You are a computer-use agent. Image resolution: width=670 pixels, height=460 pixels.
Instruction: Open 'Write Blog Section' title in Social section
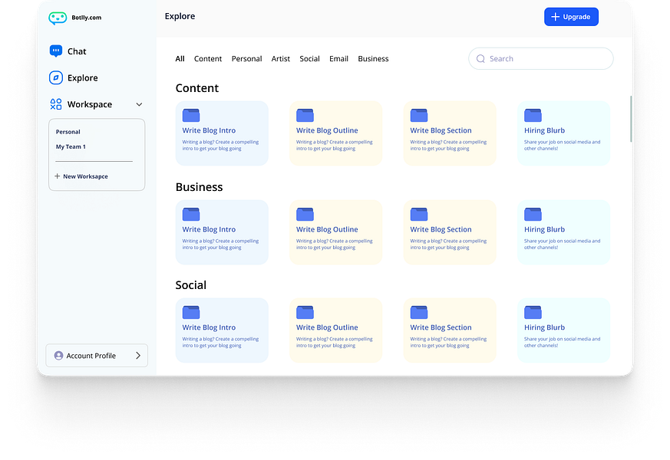point(441,327)
